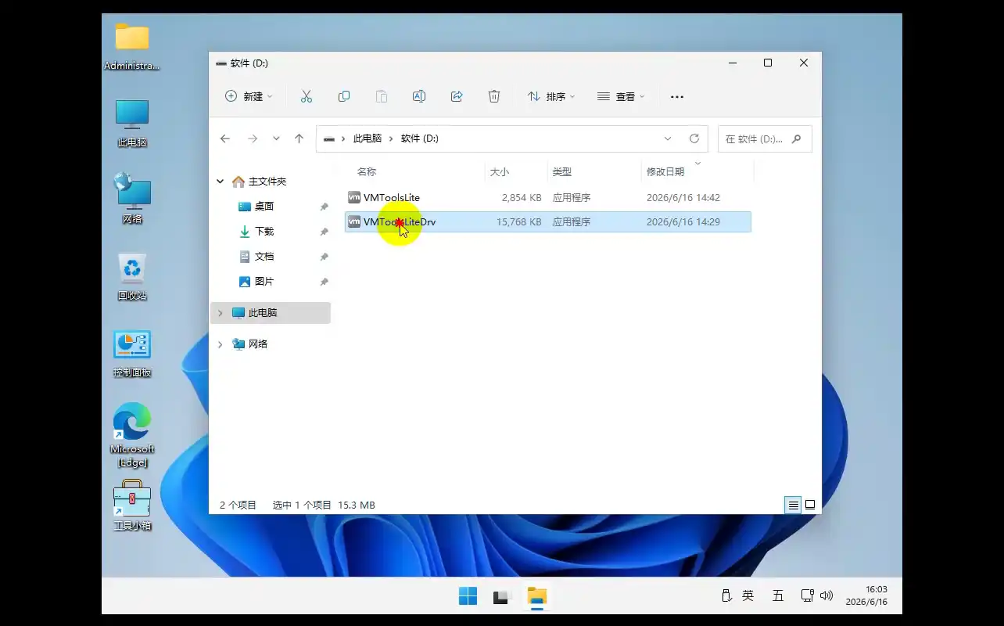Switch to large icons view in status bar
The height and width of the screenshot is (626, 1004).
(x=810, y=505)
